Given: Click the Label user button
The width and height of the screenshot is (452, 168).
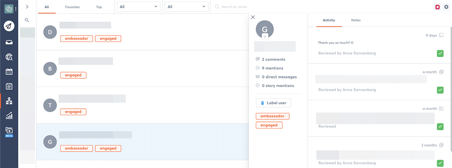Looking at the screenshot, I should tap(273, 103).
